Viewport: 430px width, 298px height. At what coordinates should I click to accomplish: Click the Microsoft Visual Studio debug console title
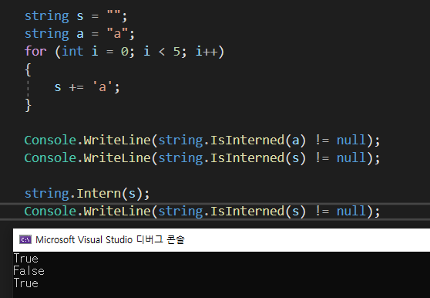coord(110,240)
